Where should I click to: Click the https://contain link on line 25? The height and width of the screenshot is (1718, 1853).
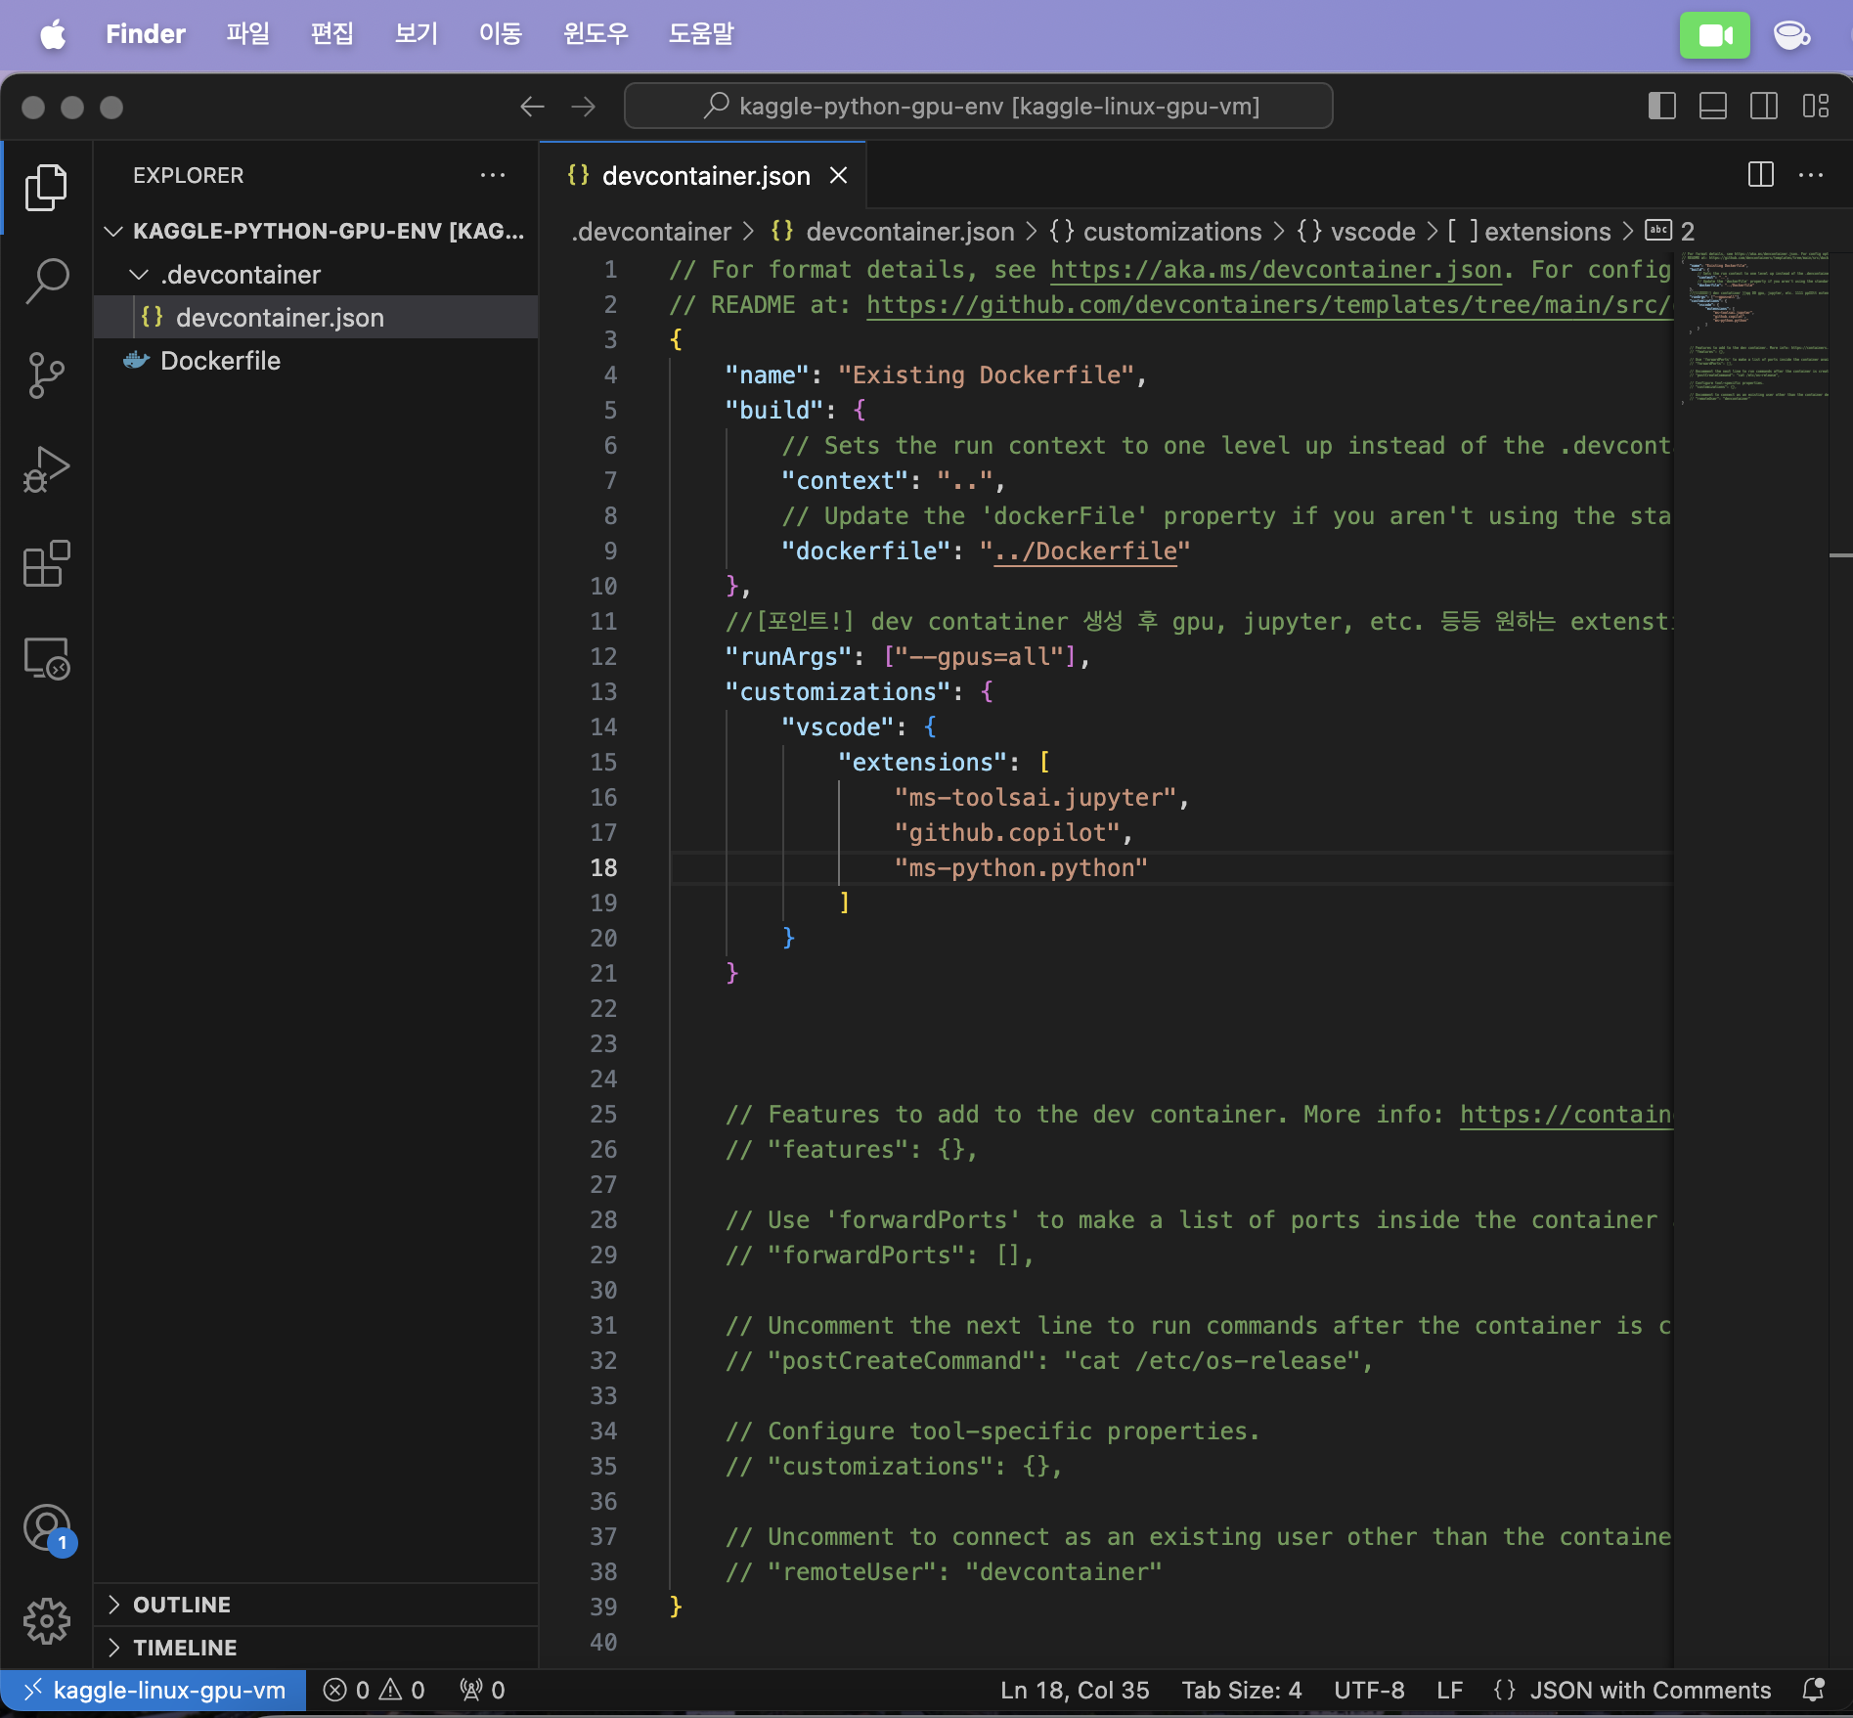[1566, 1115]
